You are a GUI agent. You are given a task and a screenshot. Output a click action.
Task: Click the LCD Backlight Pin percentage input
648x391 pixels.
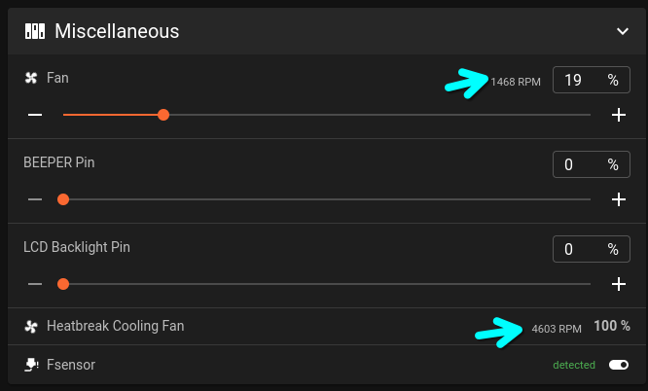[576, 249]
